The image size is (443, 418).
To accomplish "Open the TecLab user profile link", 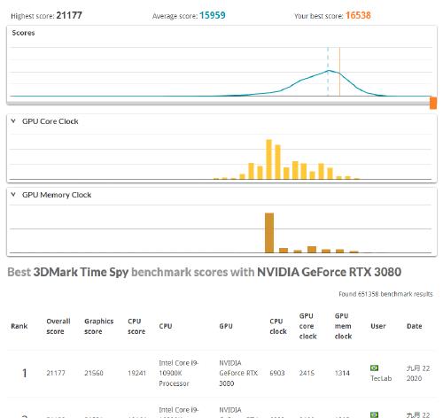I will [381, 378].
